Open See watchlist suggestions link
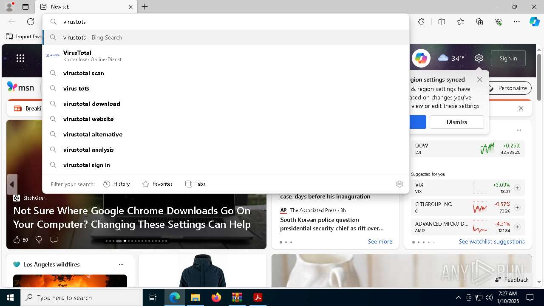Screen dimensions: 544x306 [492, 241]
